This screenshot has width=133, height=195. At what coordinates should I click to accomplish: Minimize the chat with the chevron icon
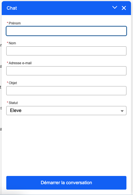[x=115, y=7]
